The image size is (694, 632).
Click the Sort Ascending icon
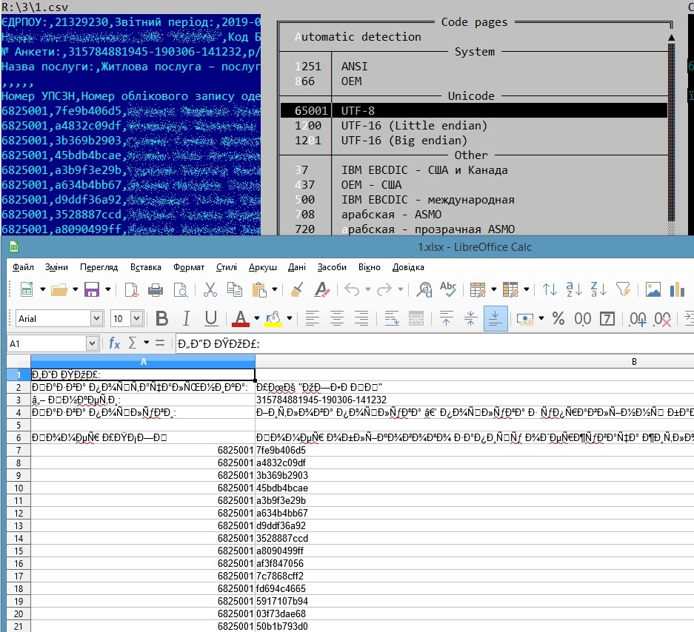tap(574, 289)
